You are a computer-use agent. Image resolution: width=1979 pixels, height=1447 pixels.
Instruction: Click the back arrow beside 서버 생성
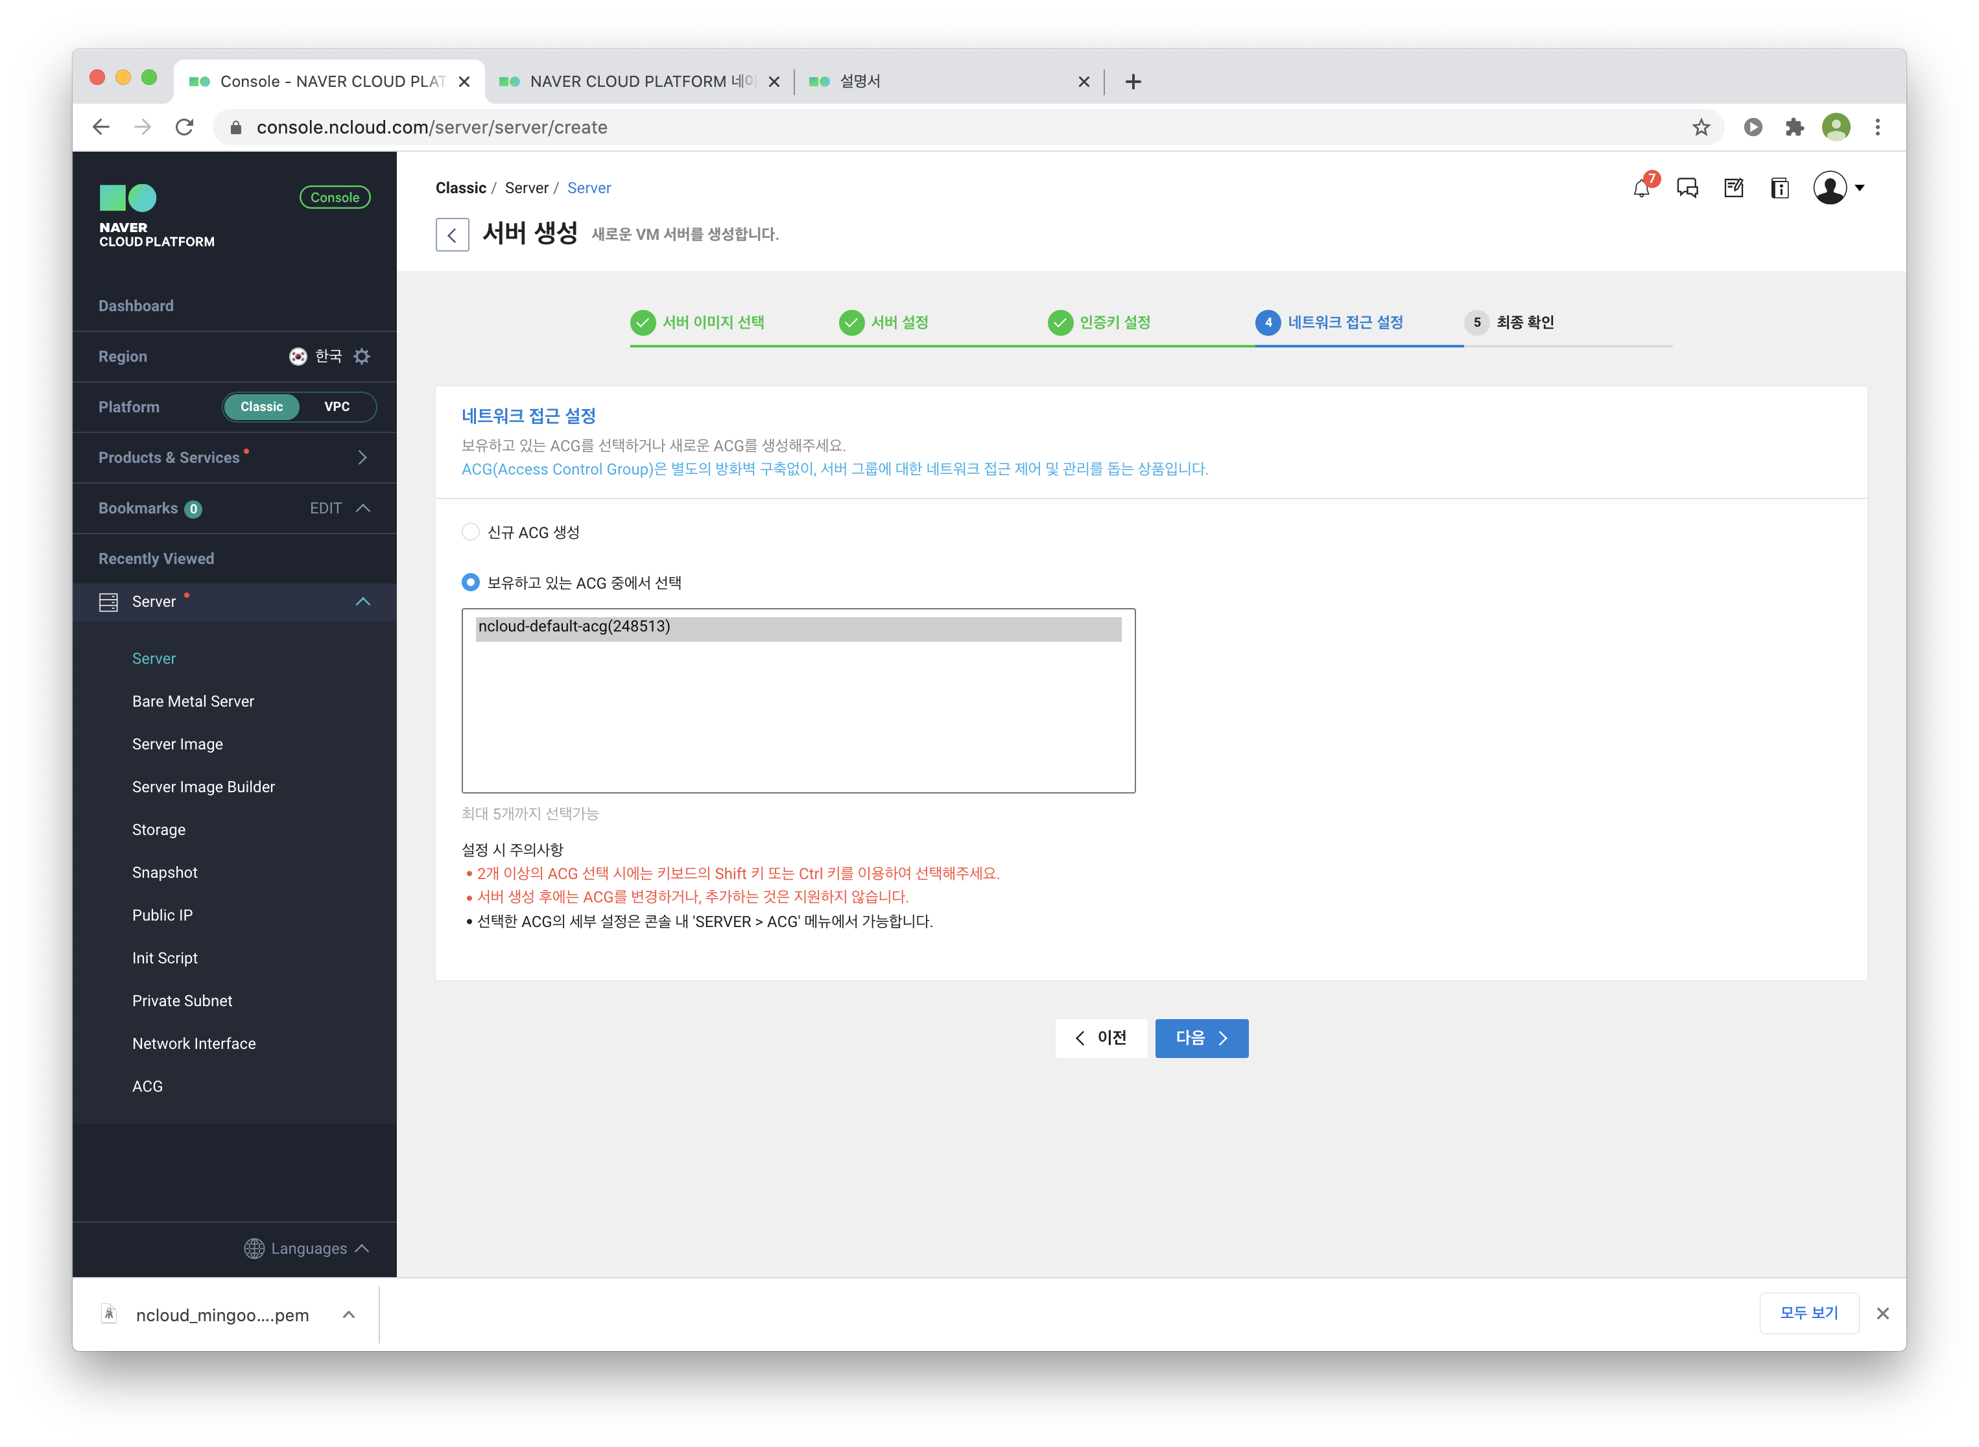[452, 235]
